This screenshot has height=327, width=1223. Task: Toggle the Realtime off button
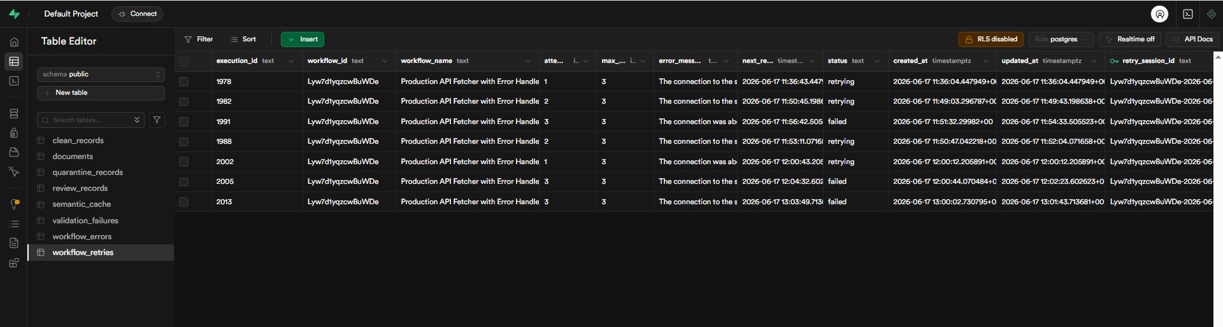[x=1129, y=39]
